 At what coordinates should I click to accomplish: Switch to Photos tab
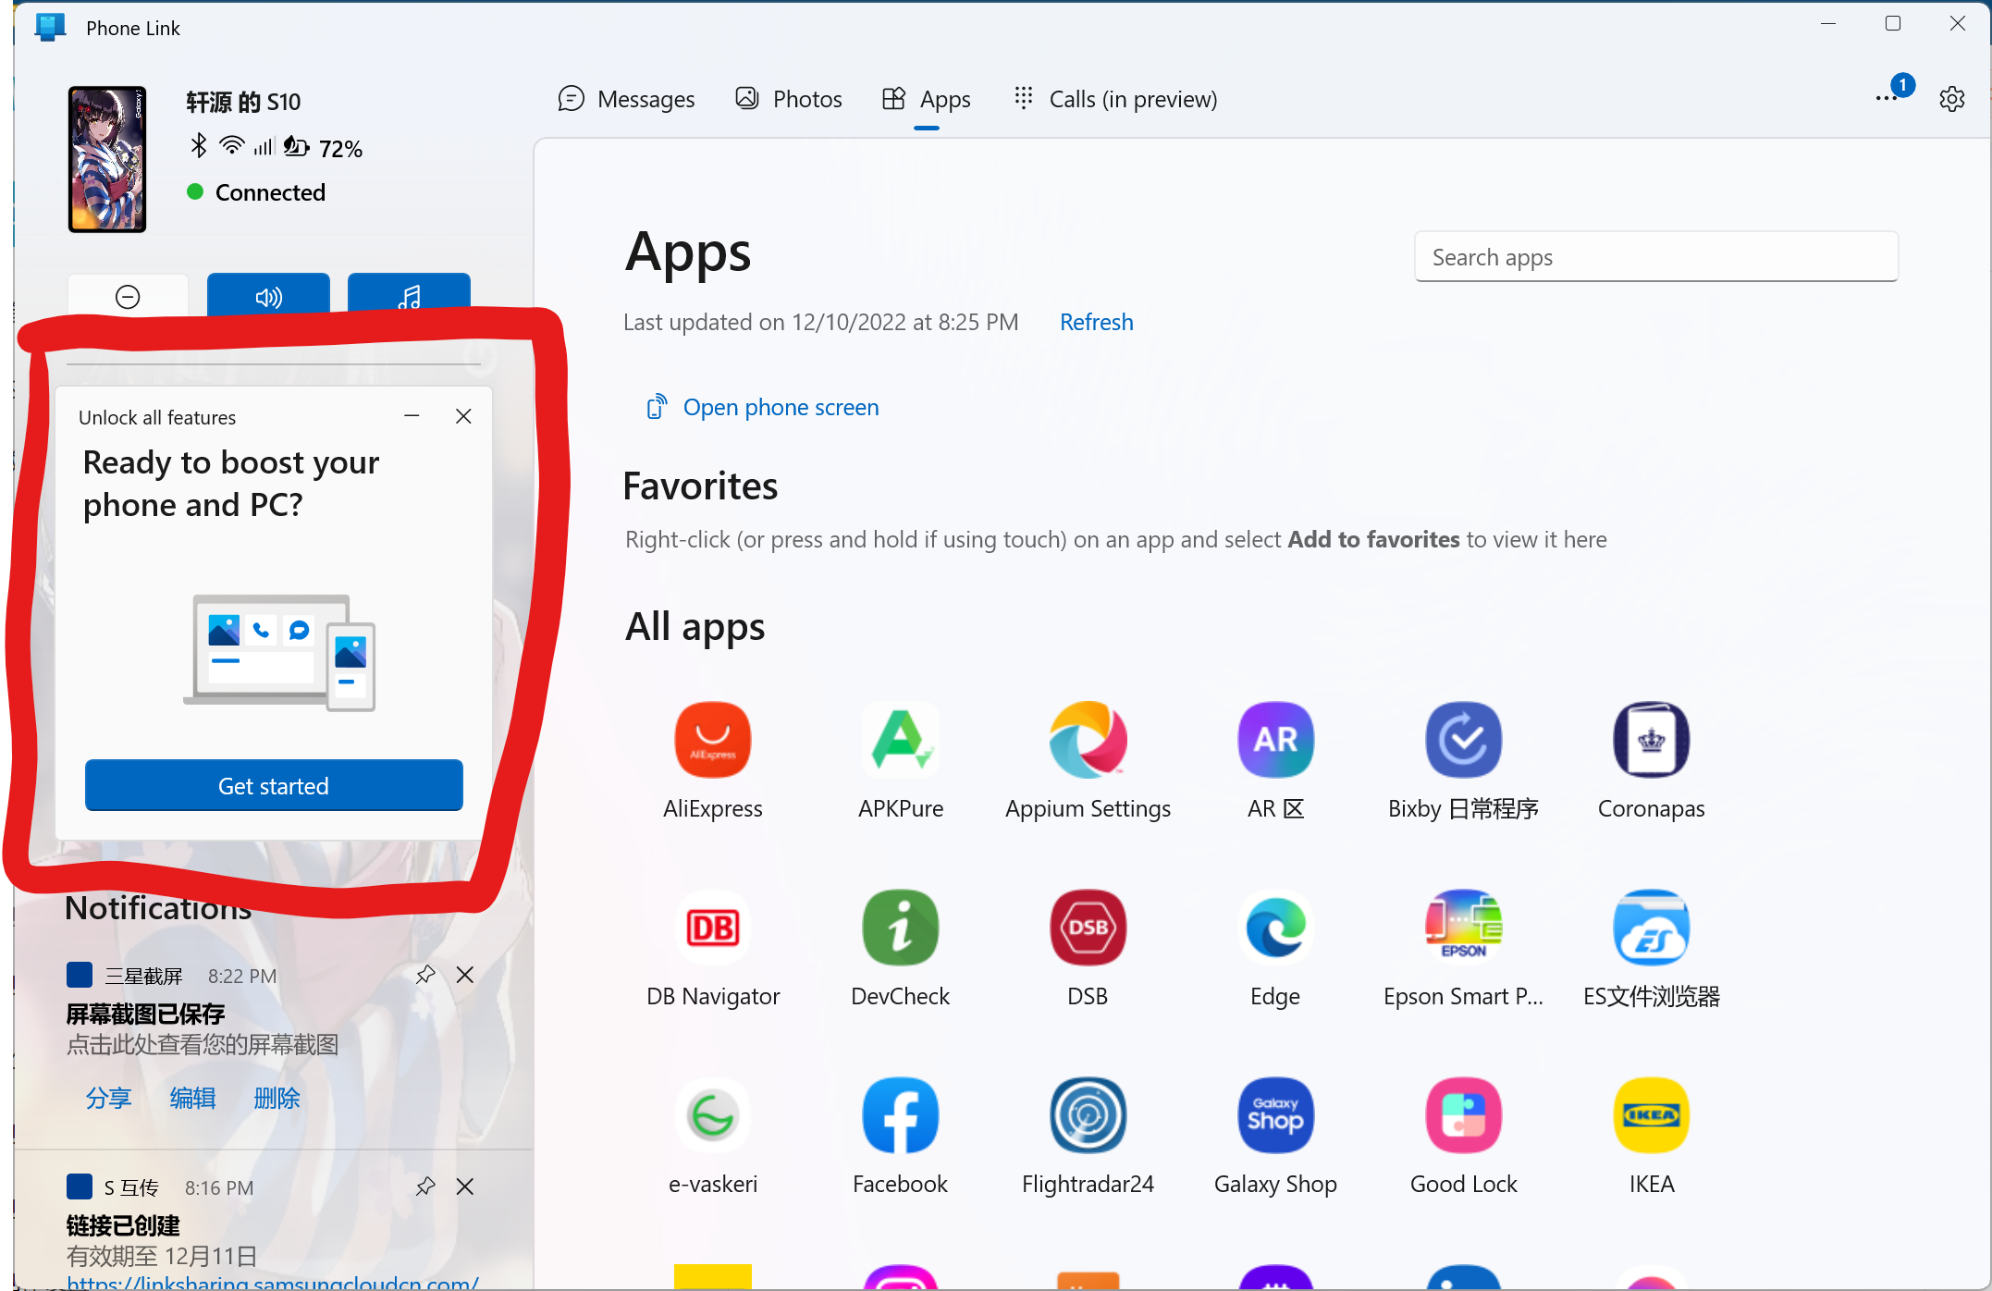tap(788, 99)
